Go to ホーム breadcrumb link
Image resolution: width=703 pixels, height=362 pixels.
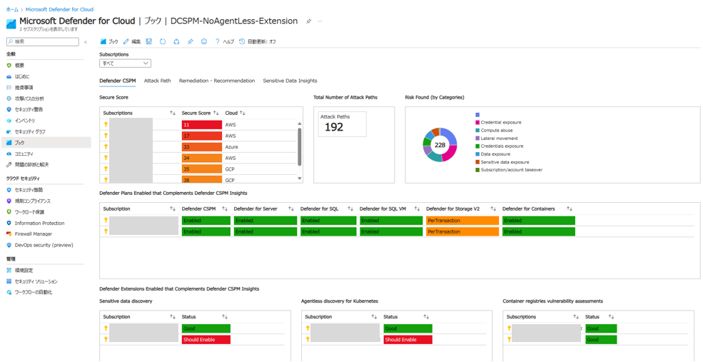pyautogui.click(x=12, y=9)
